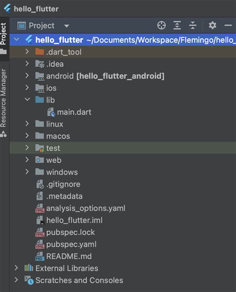Expand the test folder chevron

point(27,147)
